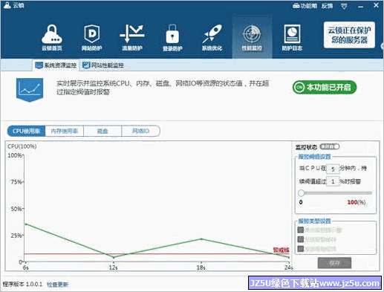Select the CPU使用率 segment

tap(26, 131)
